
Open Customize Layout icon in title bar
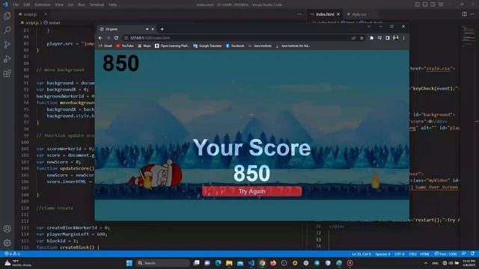point(441,4)
